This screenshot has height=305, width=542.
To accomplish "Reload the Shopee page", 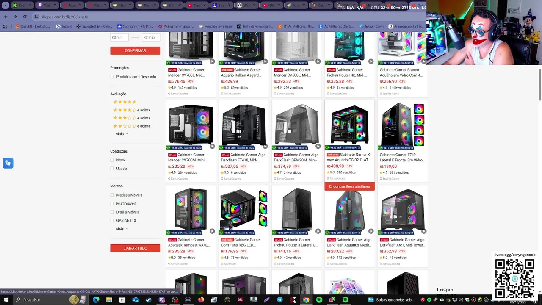I will (x=25, y=17).
